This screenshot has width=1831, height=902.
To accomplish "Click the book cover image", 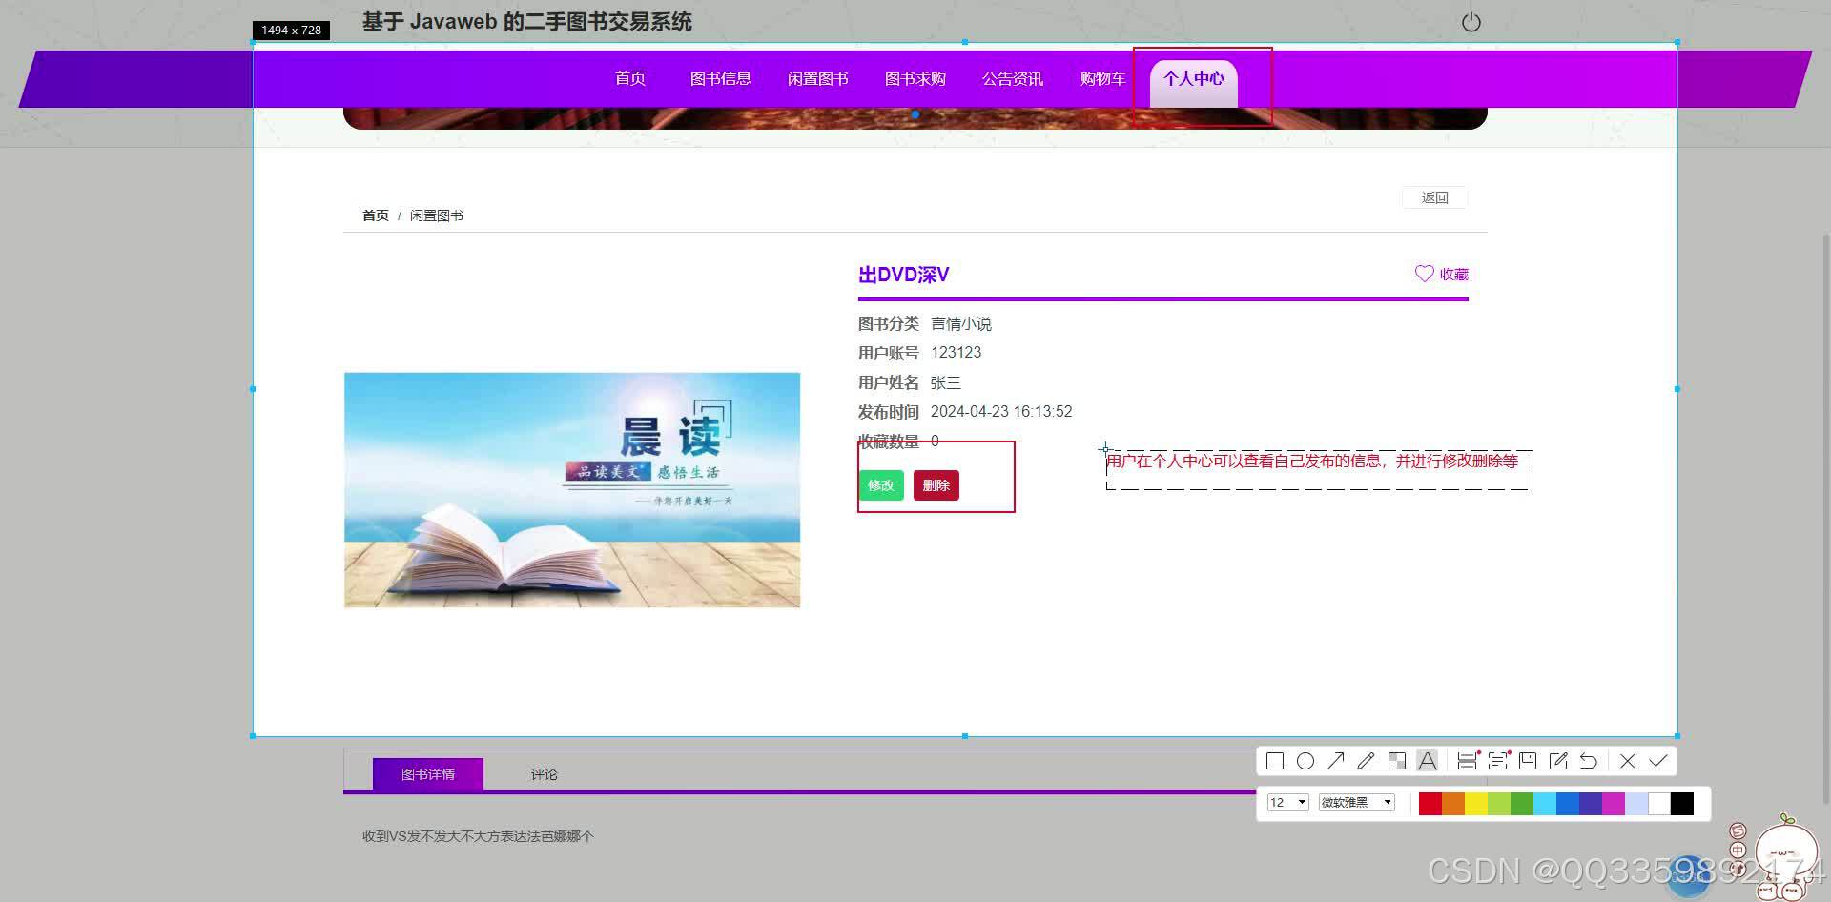I will [x=572, y=489].
